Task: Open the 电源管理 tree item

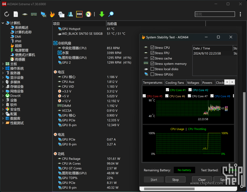Action: point(19,50)
